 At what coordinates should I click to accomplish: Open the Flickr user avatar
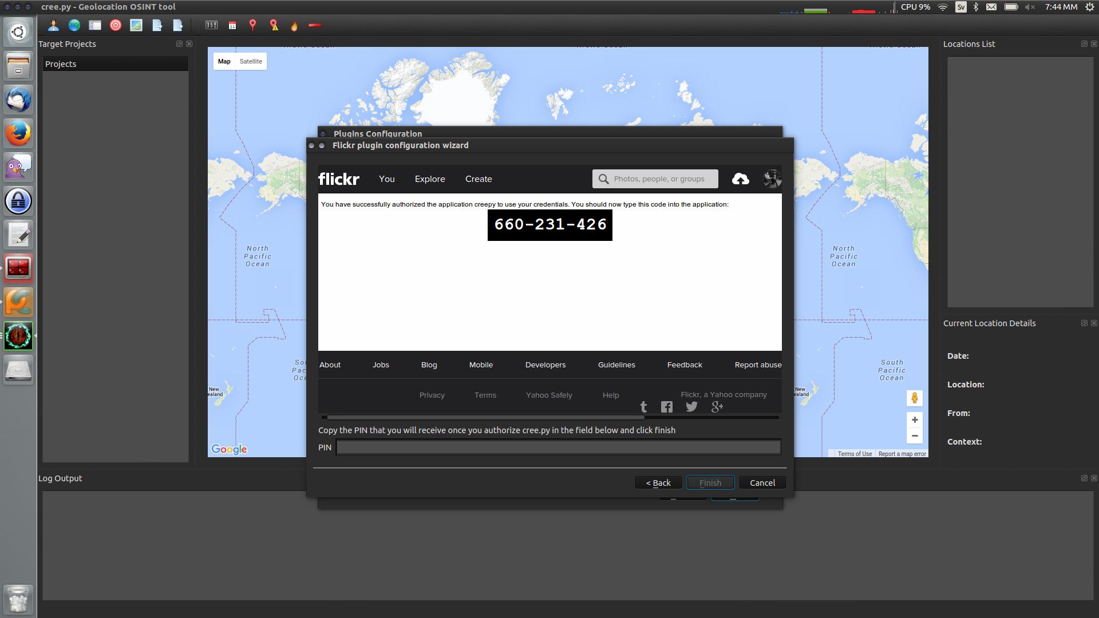[772, 179]
